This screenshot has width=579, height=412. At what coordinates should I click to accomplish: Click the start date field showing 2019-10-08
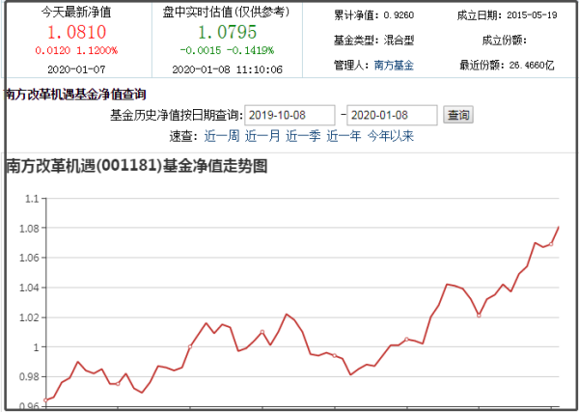point(289,115)
